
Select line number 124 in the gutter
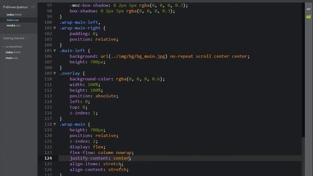(x=48, y=158)
